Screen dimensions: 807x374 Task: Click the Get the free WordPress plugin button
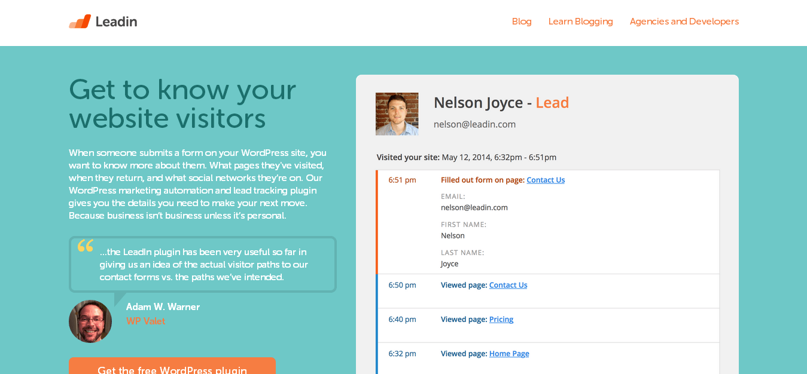pyautogui.click(x=172, y=366)
